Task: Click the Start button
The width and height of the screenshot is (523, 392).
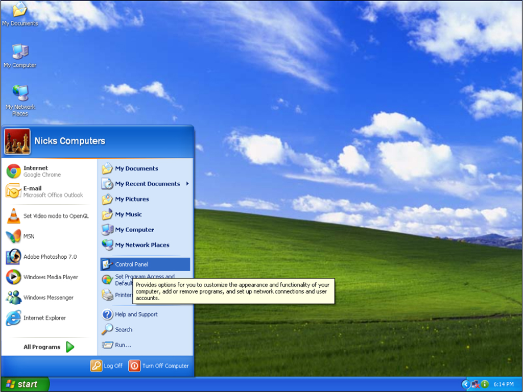Action: [x=21, y=384]
